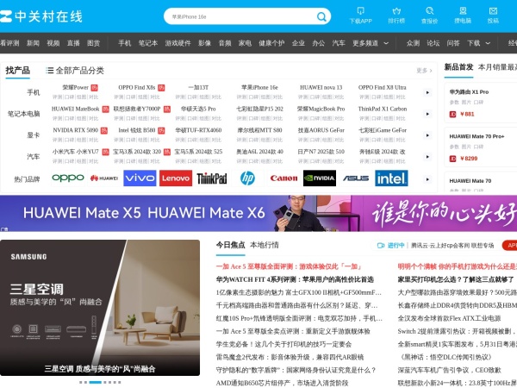Open the 攒电脑 build PC icon
The image size is (517, 388).
(463, 16)
